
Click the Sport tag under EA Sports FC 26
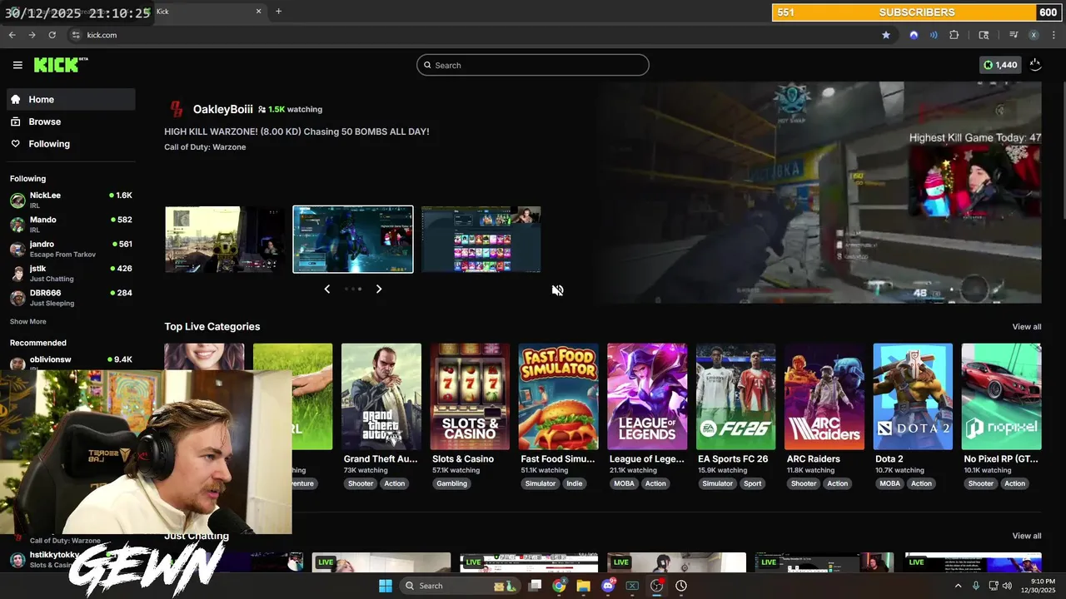click(x=753, y=483)
